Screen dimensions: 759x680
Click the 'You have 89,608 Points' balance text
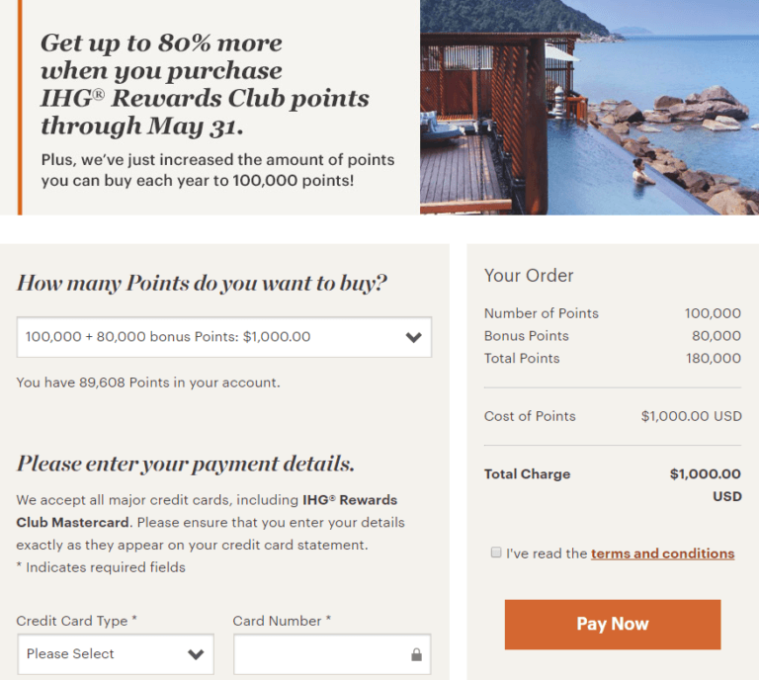point(148,382)
